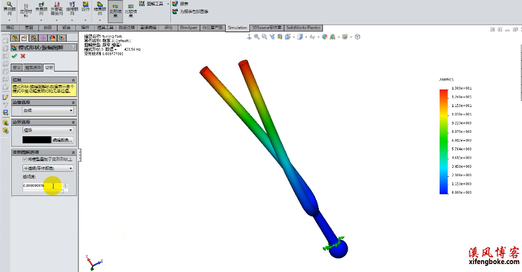Click the view orientation triad icon

tap(95, 262)
